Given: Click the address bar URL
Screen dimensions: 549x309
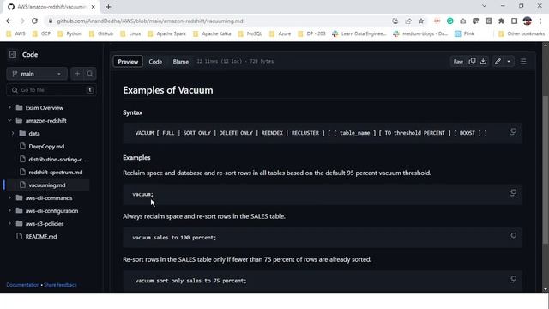Looking at the screenshot, I should 150,21.
